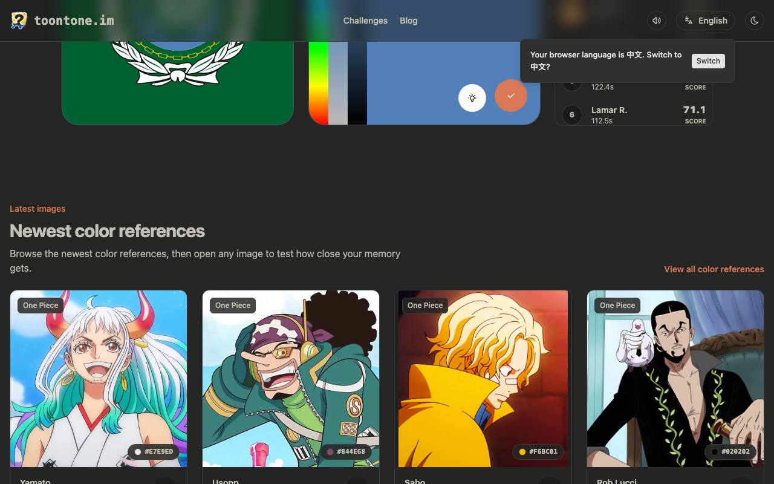
Task: Open the Rob Lucci color reference image
Action: (675, 379)
